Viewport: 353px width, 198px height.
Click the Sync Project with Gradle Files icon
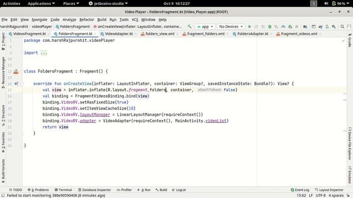[x=320, y=26]
